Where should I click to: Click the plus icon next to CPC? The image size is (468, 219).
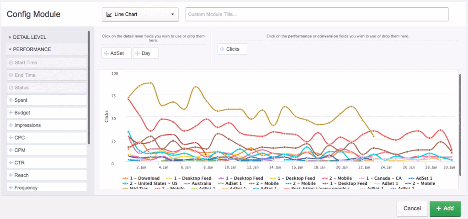click(x=11, y=137)
